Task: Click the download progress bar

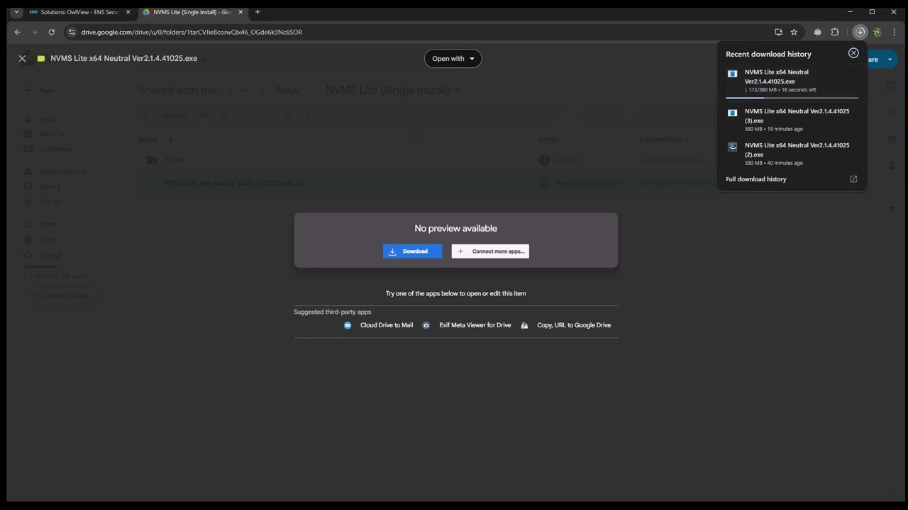Action: (792, 97)
